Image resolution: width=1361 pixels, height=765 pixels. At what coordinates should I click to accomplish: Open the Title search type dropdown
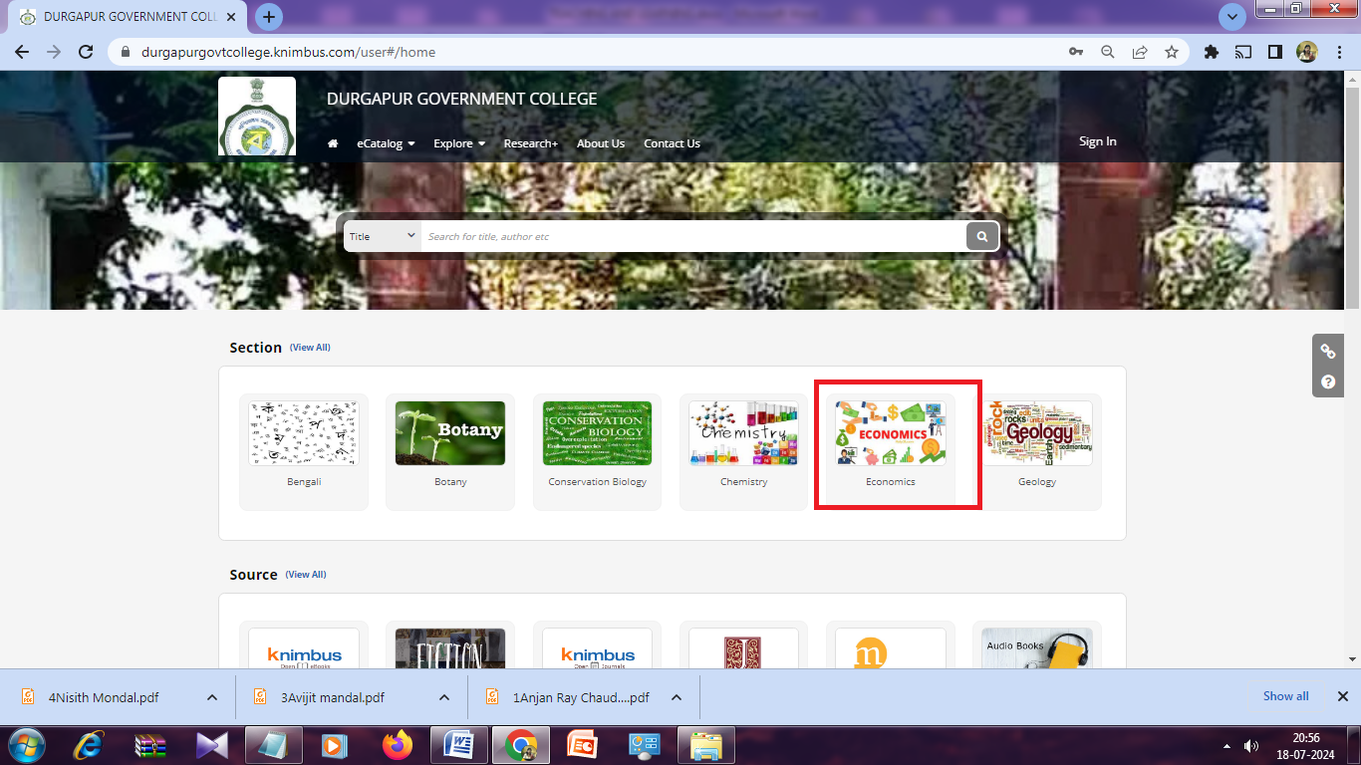coord(383,236)
